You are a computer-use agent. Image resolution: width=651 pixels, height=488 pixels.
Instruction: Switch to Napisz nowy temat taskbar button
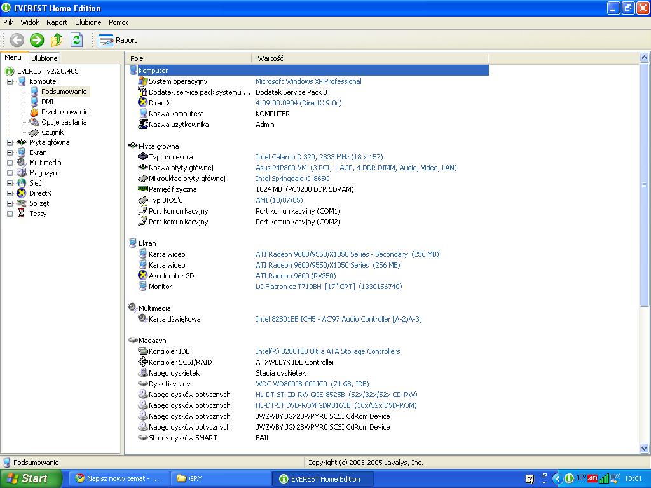118,479
